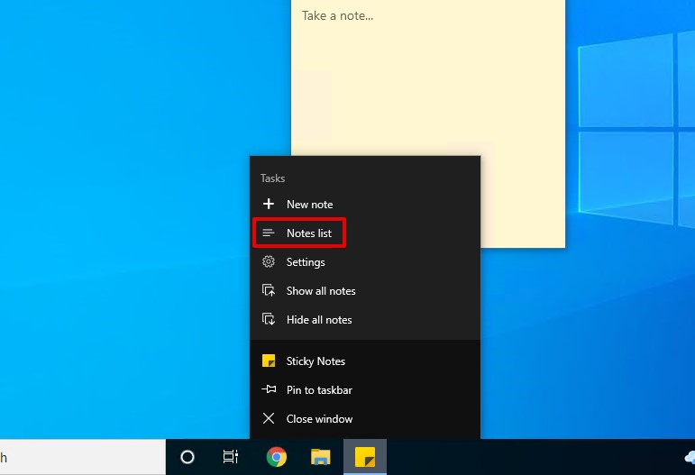The height and width of the screenshot is (475, 695).
Task: Open Task View from the taskbar
Action: point(231,457)
